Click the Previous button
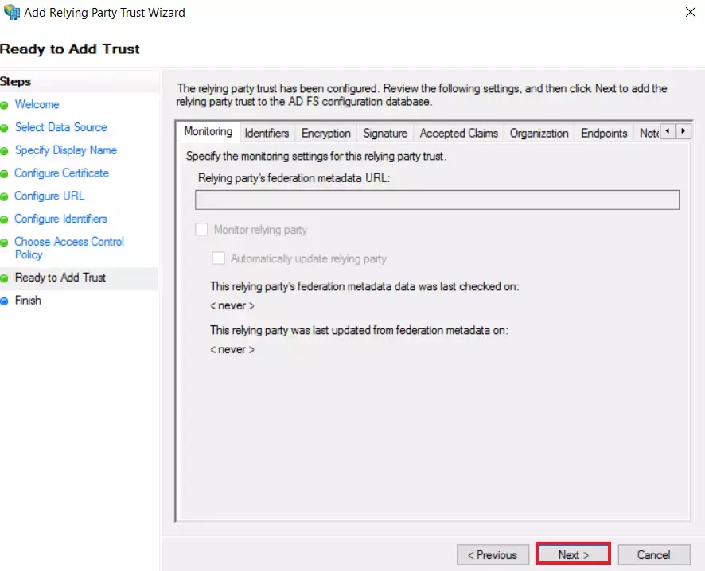 point(493,554)
